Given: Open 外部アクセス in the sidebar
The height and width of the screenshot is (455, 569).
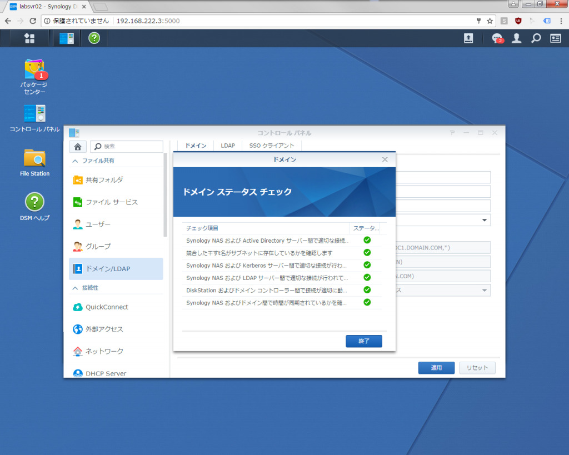Looking at the screenshot, I should 116,329.
